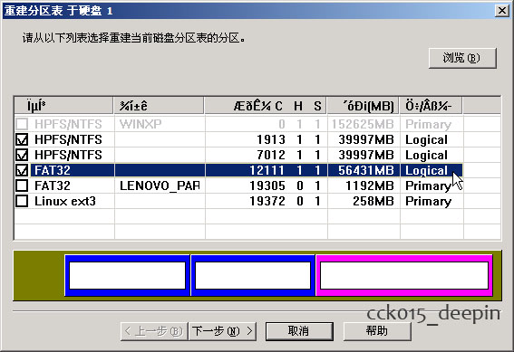514x352 pixels.
Task: Check the LENOVO_PAR FAT32 partition checkbox
Action: tap(22, 186)
